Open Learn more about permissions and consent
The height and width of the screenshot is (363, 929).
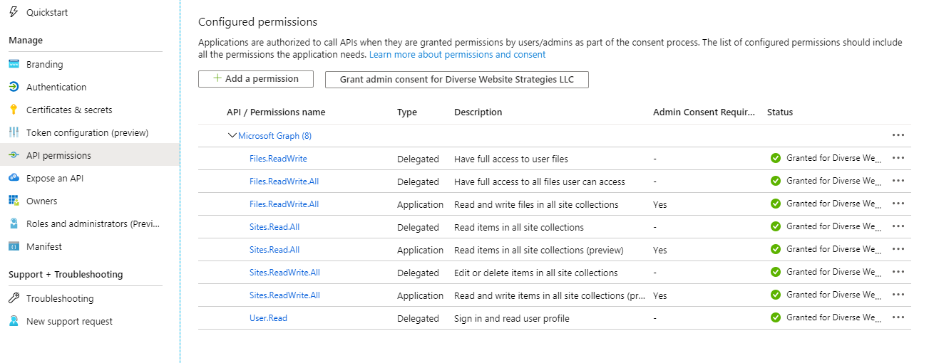click(x=457, y=55)
